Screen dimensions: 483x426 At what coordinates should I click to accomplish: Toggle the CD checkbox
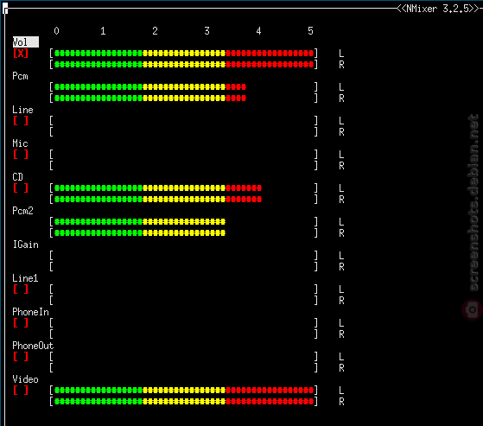pos(21,188)
